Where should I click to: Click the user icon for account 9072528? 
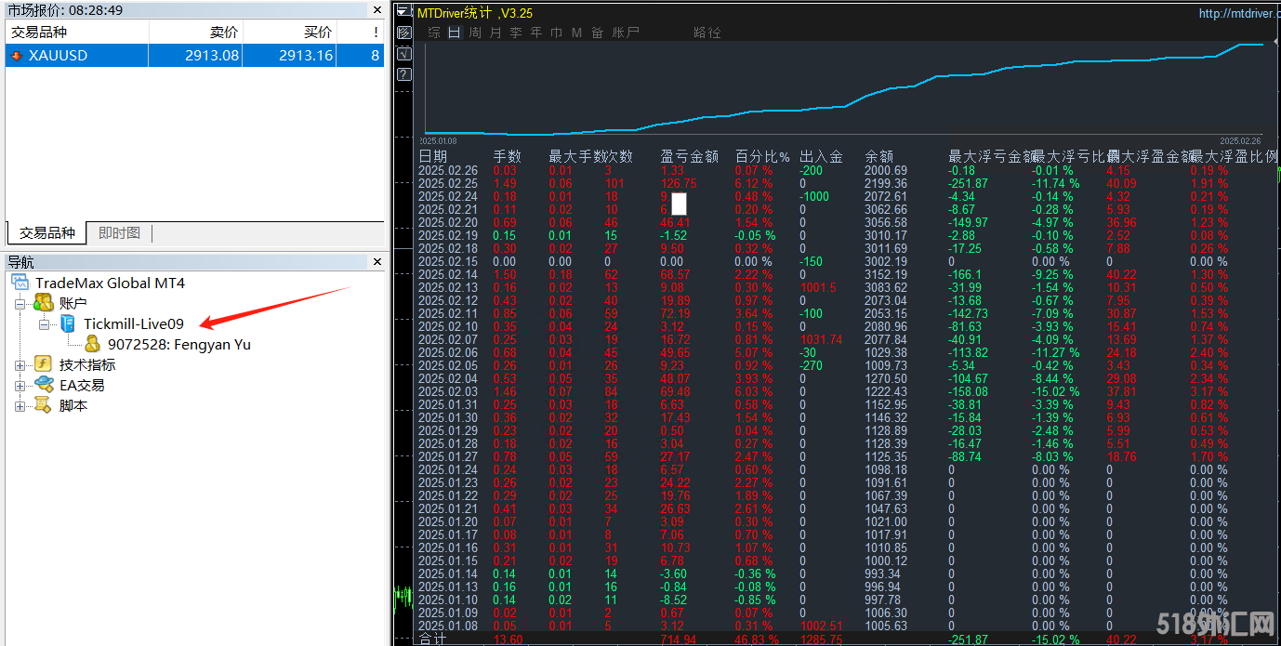[92, 344]
